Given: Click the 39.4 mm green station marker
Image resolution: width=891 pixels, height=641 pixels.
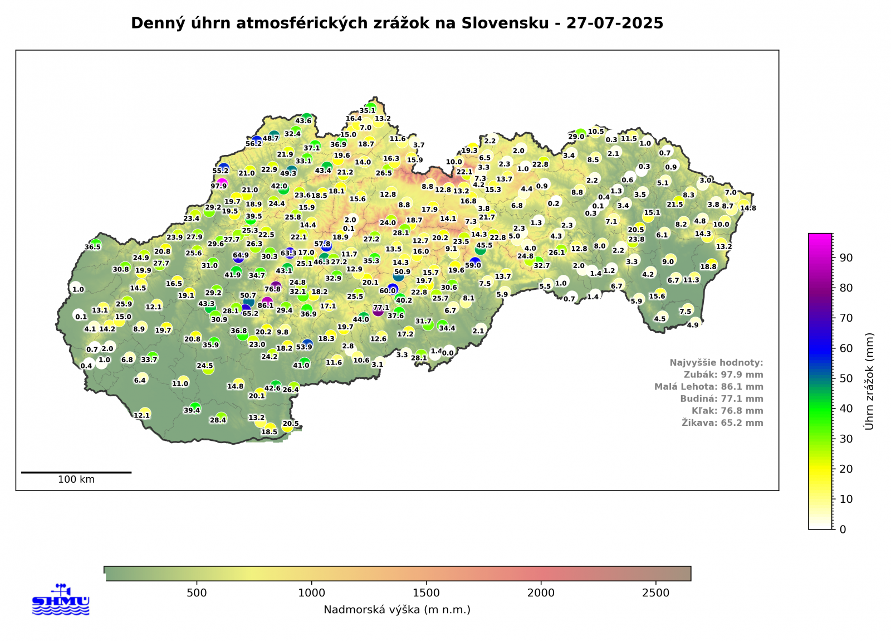Looking at the screenshot, I should [195, 407].
